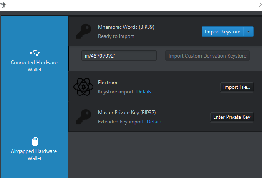Click the Sparrow bird logo in title bar
The height and width of the screenshot is (178, 262).
click(3, 5)
